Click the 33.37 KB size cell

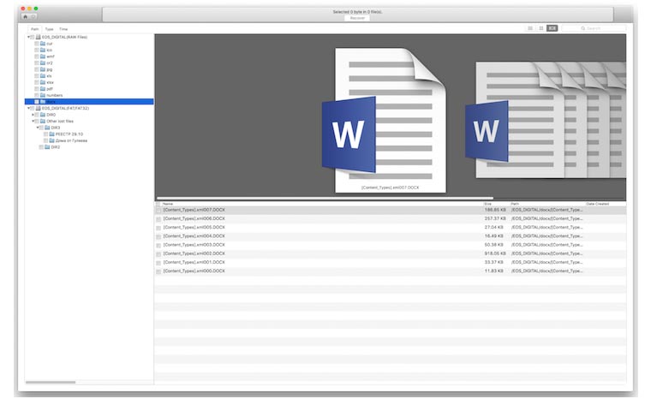point(493,262)
